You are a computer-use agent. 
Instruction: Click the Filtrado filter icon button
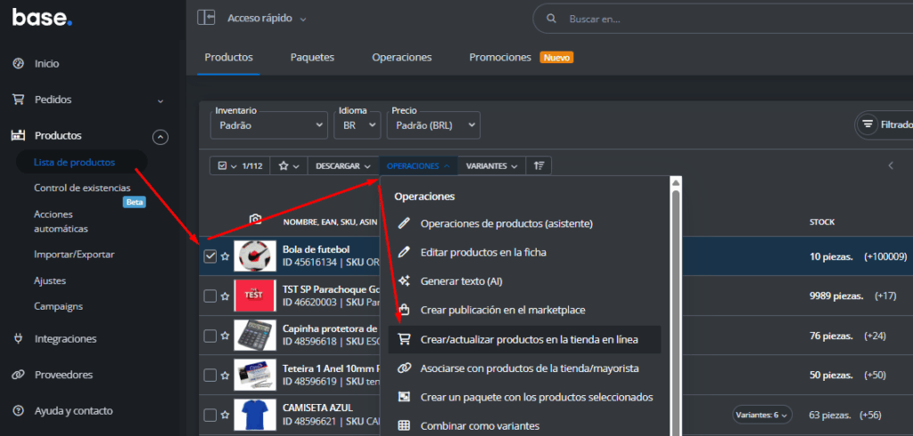[867, 125]
